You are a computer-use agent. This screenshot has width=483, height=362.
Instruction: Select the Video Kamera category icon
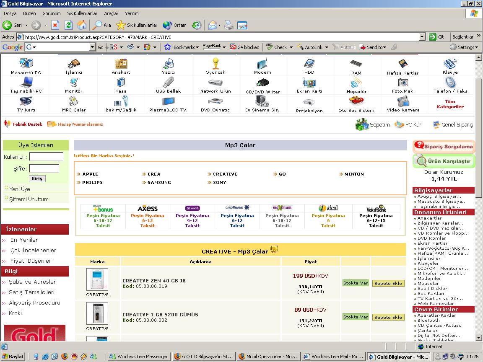[403, 101]
